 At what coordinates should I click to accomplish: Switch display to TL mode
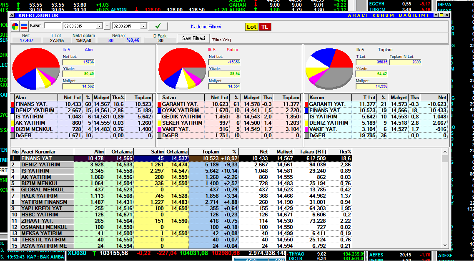(x=264, y=27)
